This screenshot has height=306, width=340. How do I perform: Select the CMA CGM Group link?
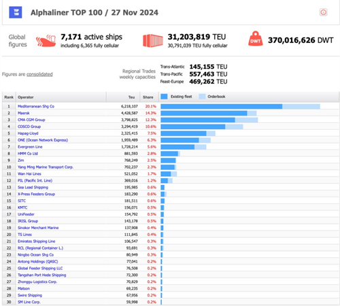[x=31, y=120]
